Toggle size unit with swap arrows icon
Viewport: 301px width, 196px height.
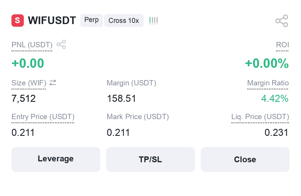53,83
